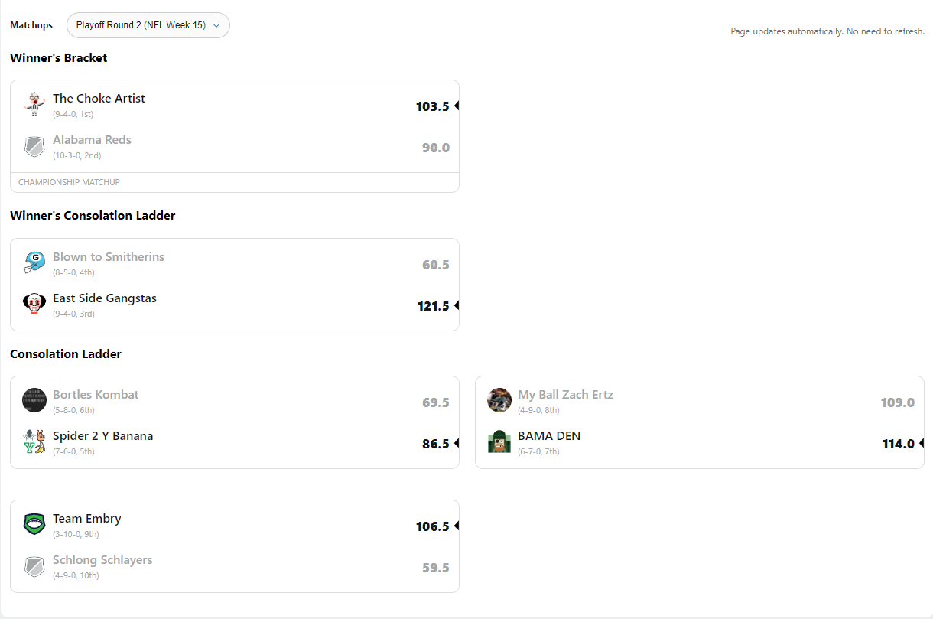Click East Side Gangstas clown avatar

[34, 305]
